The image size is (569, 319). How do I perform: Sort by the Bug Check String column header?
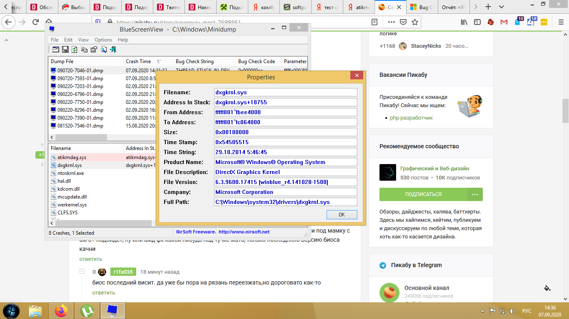coord(205,61)
